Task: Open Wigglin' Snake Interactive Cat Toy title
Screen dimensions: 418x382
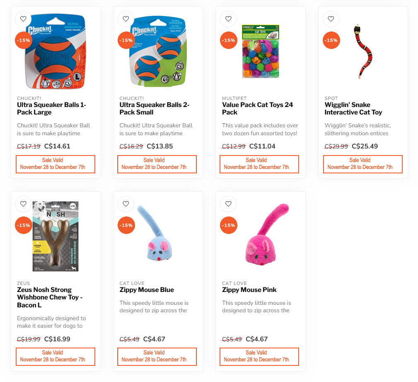Action: [x=353, y=108]
